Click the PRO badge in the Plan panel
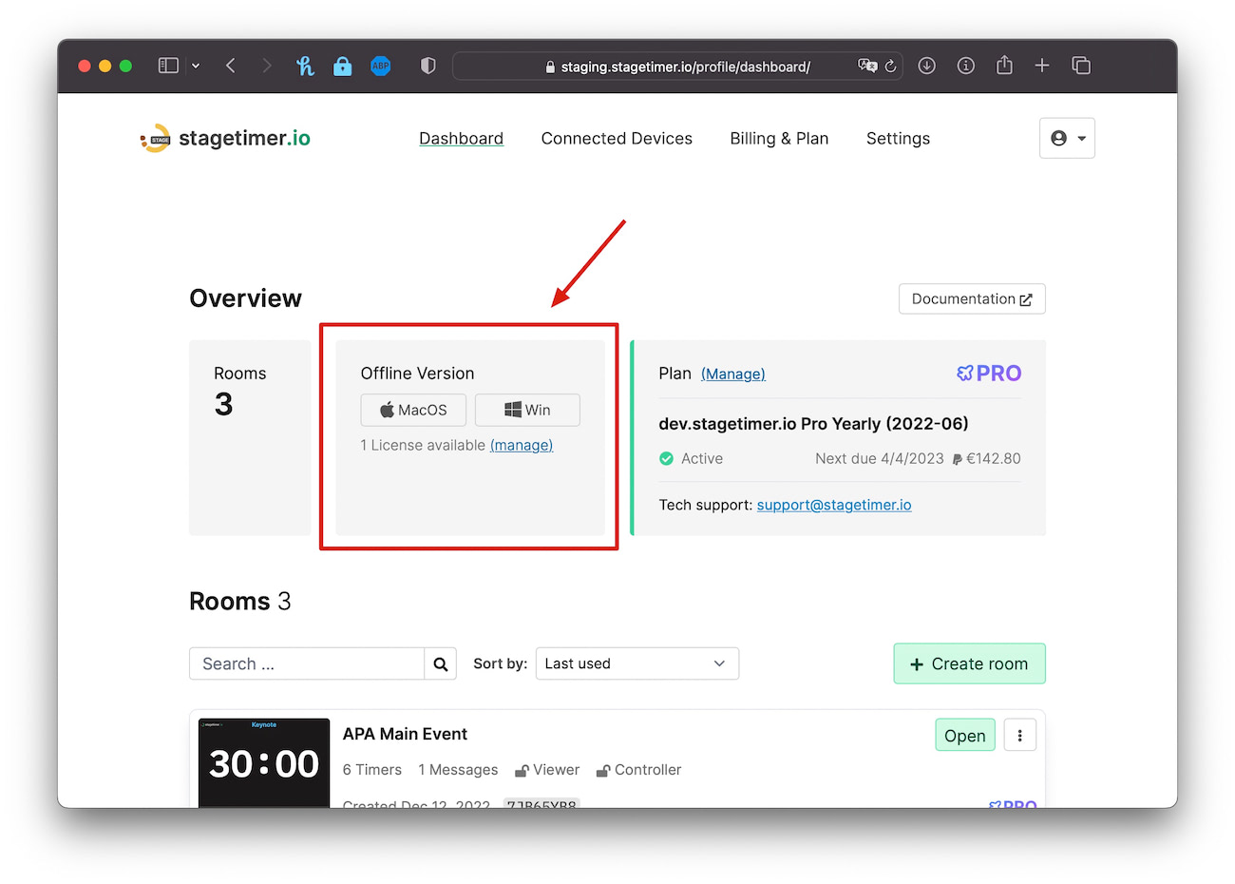The width and height of the screenshot is (1235, 884). [988, 373]
